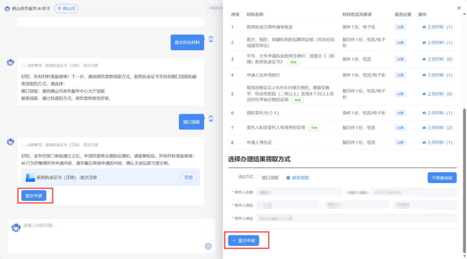
Task: Click the second 收件人地址 region dropdown
Action: (356, 205)
